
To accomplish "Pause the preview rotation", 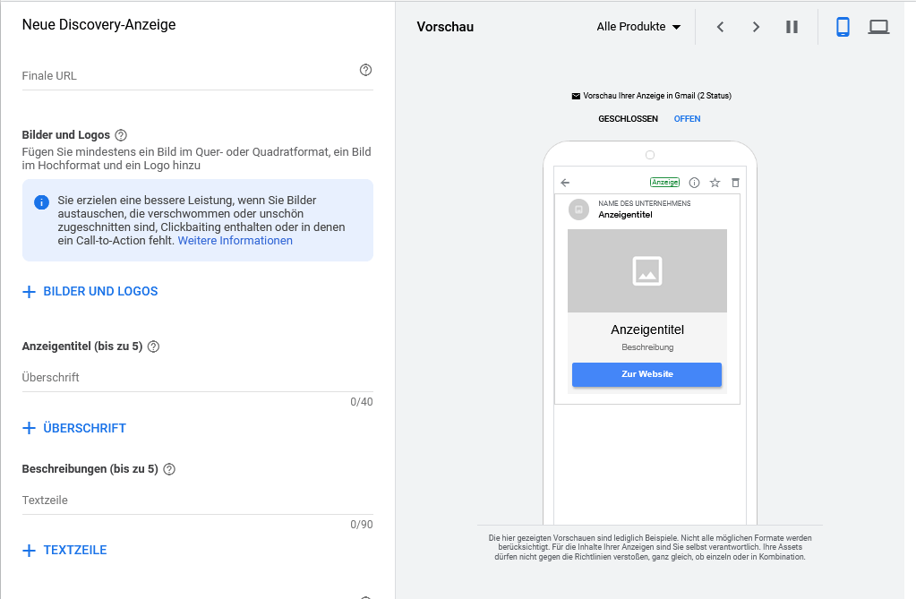I will (792, 27).
